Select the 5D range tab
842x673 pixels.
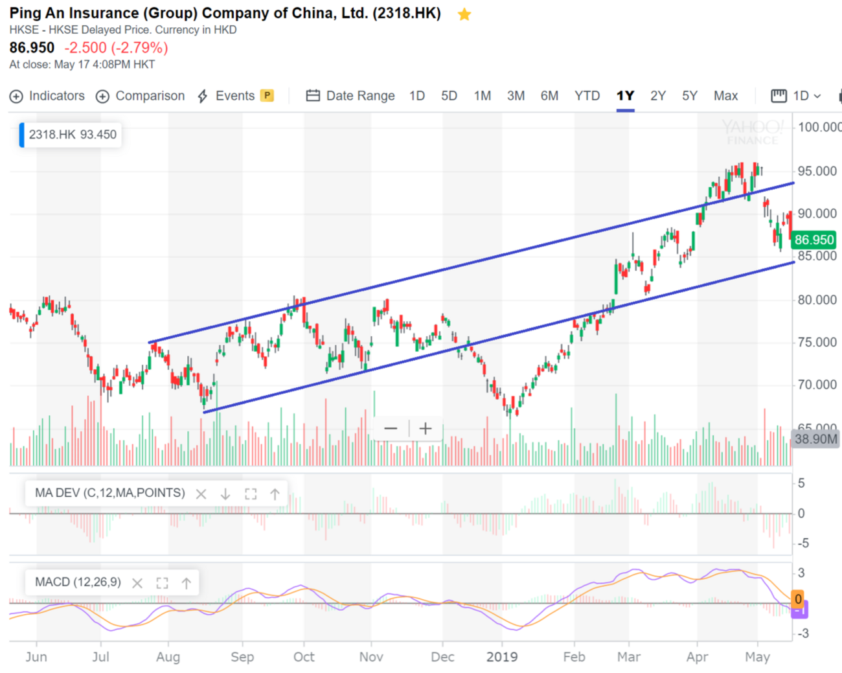pyautogui.click(x=449, y=96)
